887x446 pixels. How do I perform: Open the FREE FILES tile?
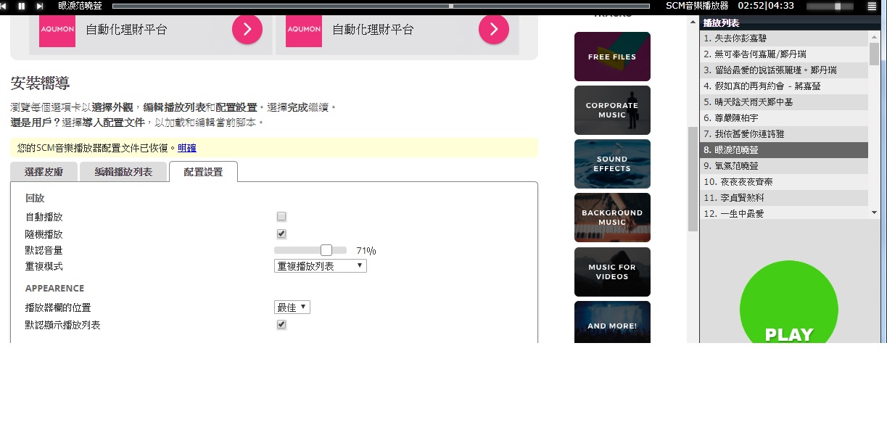click(612, 57)
